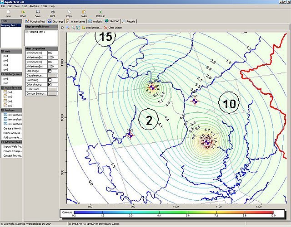Click the southeast pumping well marker on map
Viewport: 291px width, 227px height.
(x=207, y=142)
